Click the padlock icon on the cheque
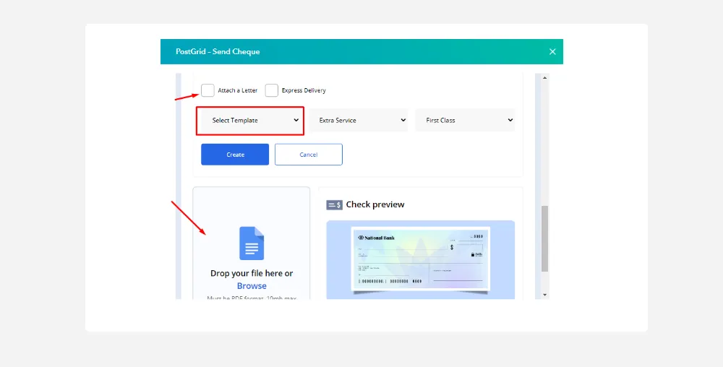Screen dimensions: 723x367 [471, 254]
